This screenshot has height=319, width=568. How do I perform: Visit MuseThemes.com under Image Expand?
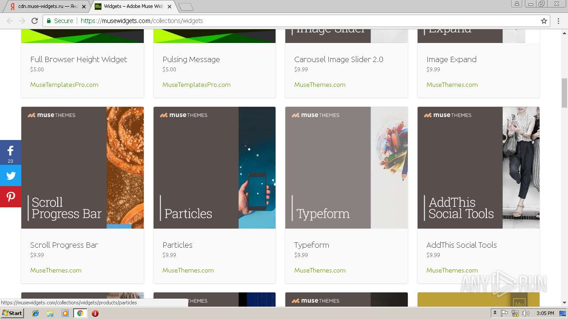pyautogui.click(x=452, y=85)
